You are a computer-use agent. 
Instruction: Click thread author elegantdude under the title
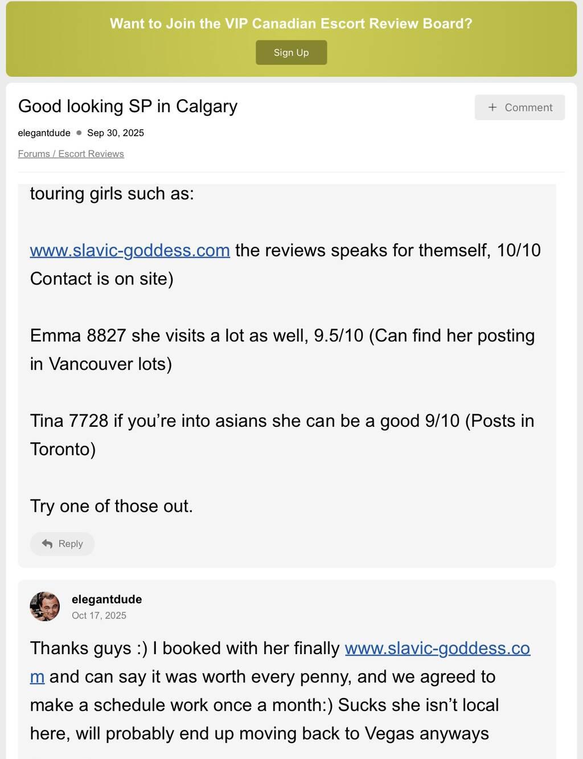[x=44, y=133]
